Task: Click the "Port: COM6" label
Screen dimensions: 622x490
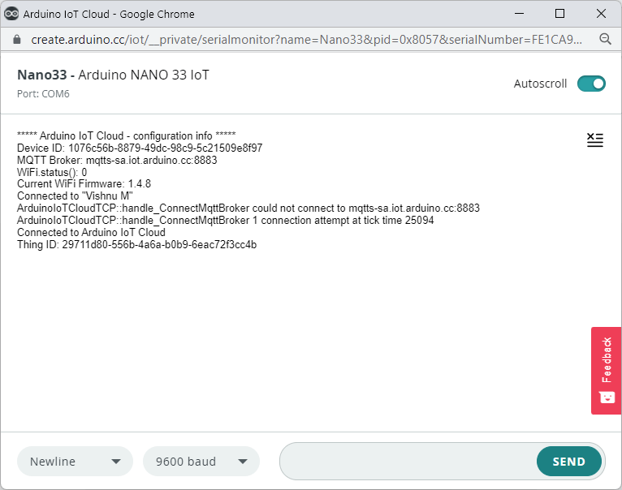Action: pyautogui.click(x=43, y=94)
